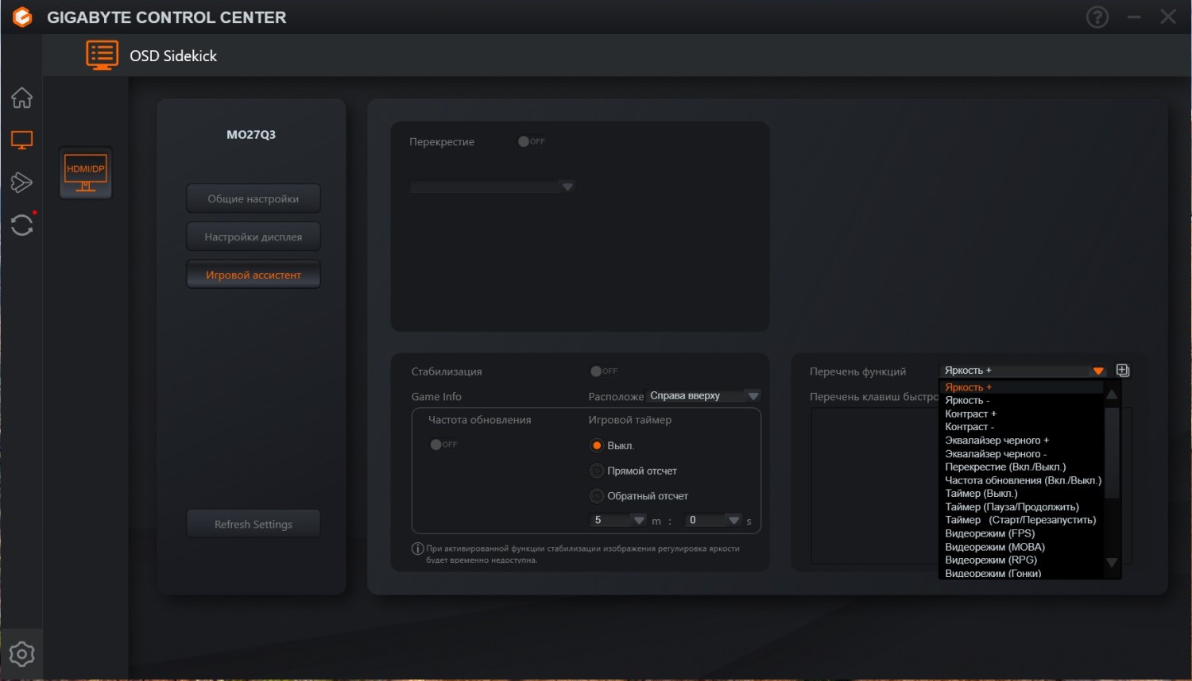
Task: Select the Выкл. timer radio button
Action: [597, 445]
